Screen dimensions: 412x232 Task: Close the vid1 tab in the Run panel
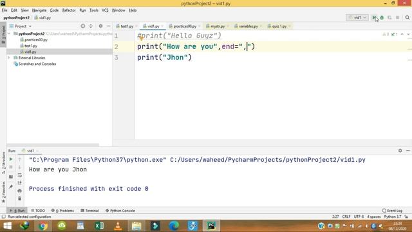pyautogui.click(x=37, y=151)
